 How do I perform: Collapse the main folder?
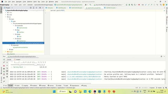(8, 19)
